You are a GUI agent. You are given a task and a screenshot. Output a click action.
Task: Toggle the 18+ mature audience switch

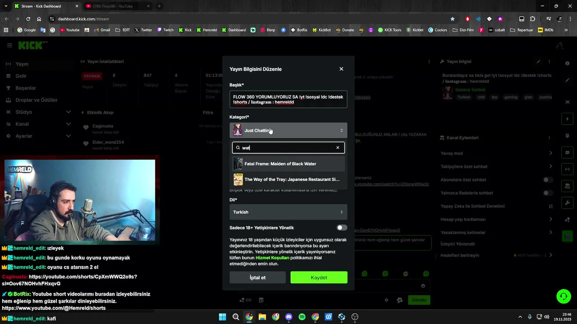342,228
